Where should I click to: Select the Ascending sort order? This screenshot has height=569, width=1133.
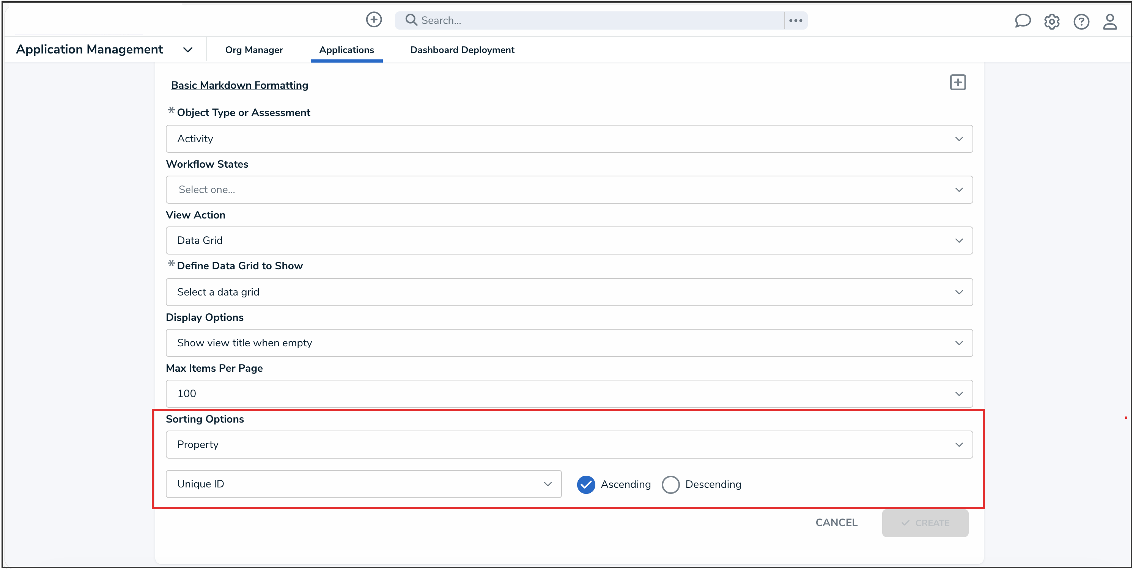585,484
